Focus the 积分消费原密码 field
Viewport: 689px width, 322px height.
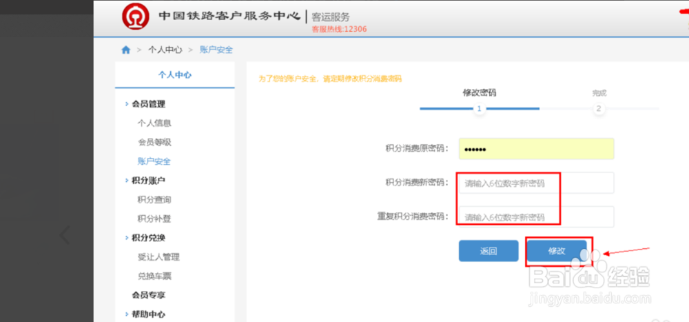point(536,149)
